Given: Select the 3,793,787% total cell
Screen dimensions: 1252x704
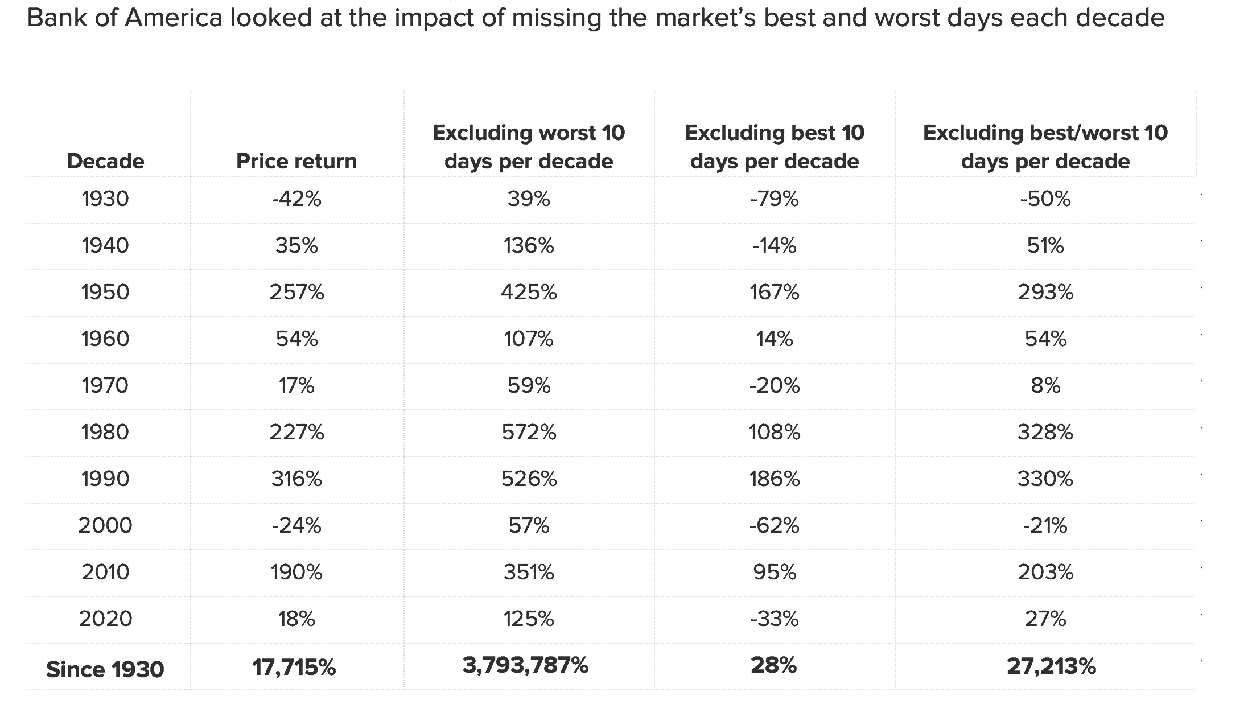Looking at the screenshot, I should coord(526,665).
